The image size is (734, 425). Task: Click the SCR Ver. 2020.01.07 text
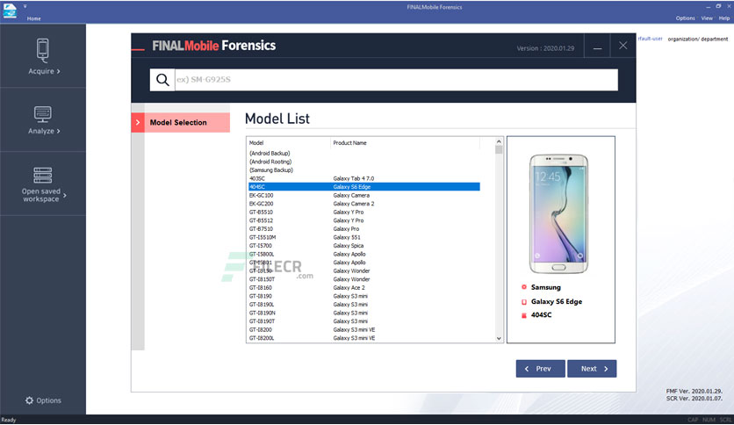click(694, 399)
